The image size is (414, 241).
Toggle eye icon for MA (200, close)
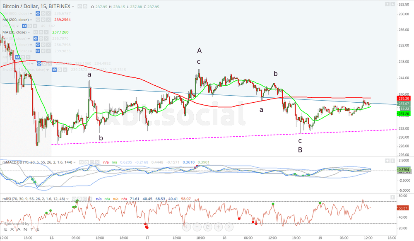(38, 19)
